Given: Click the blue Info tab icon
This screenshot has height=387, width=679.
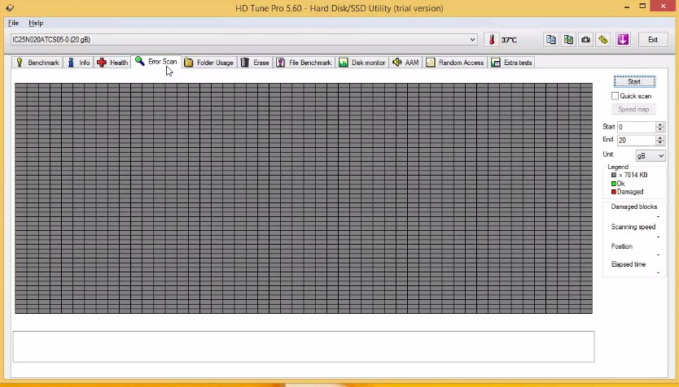Looking at the screenshot, I should (71, 63).
